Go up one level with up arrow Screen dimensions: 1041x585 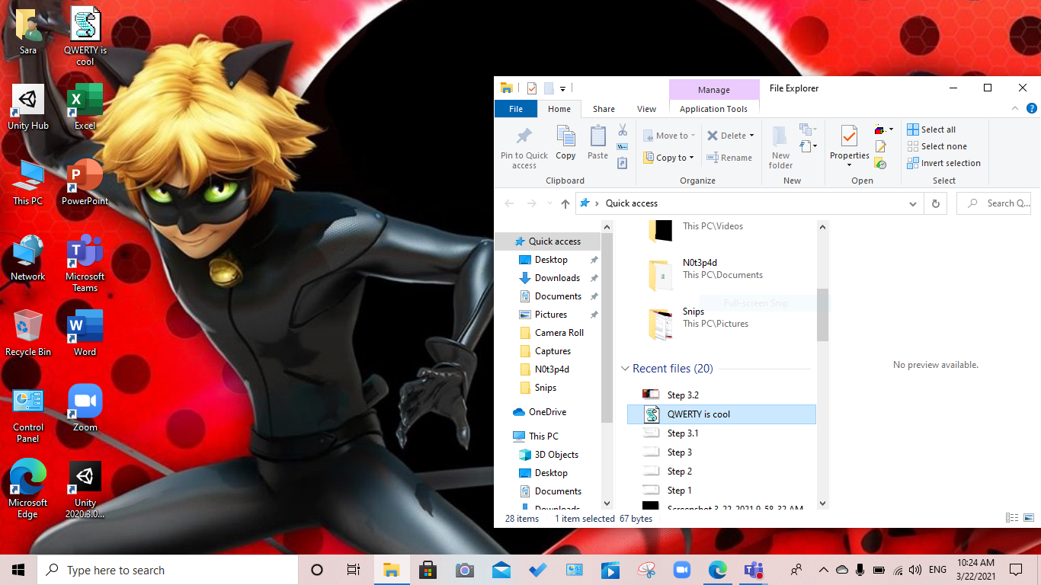pos(565,203)
